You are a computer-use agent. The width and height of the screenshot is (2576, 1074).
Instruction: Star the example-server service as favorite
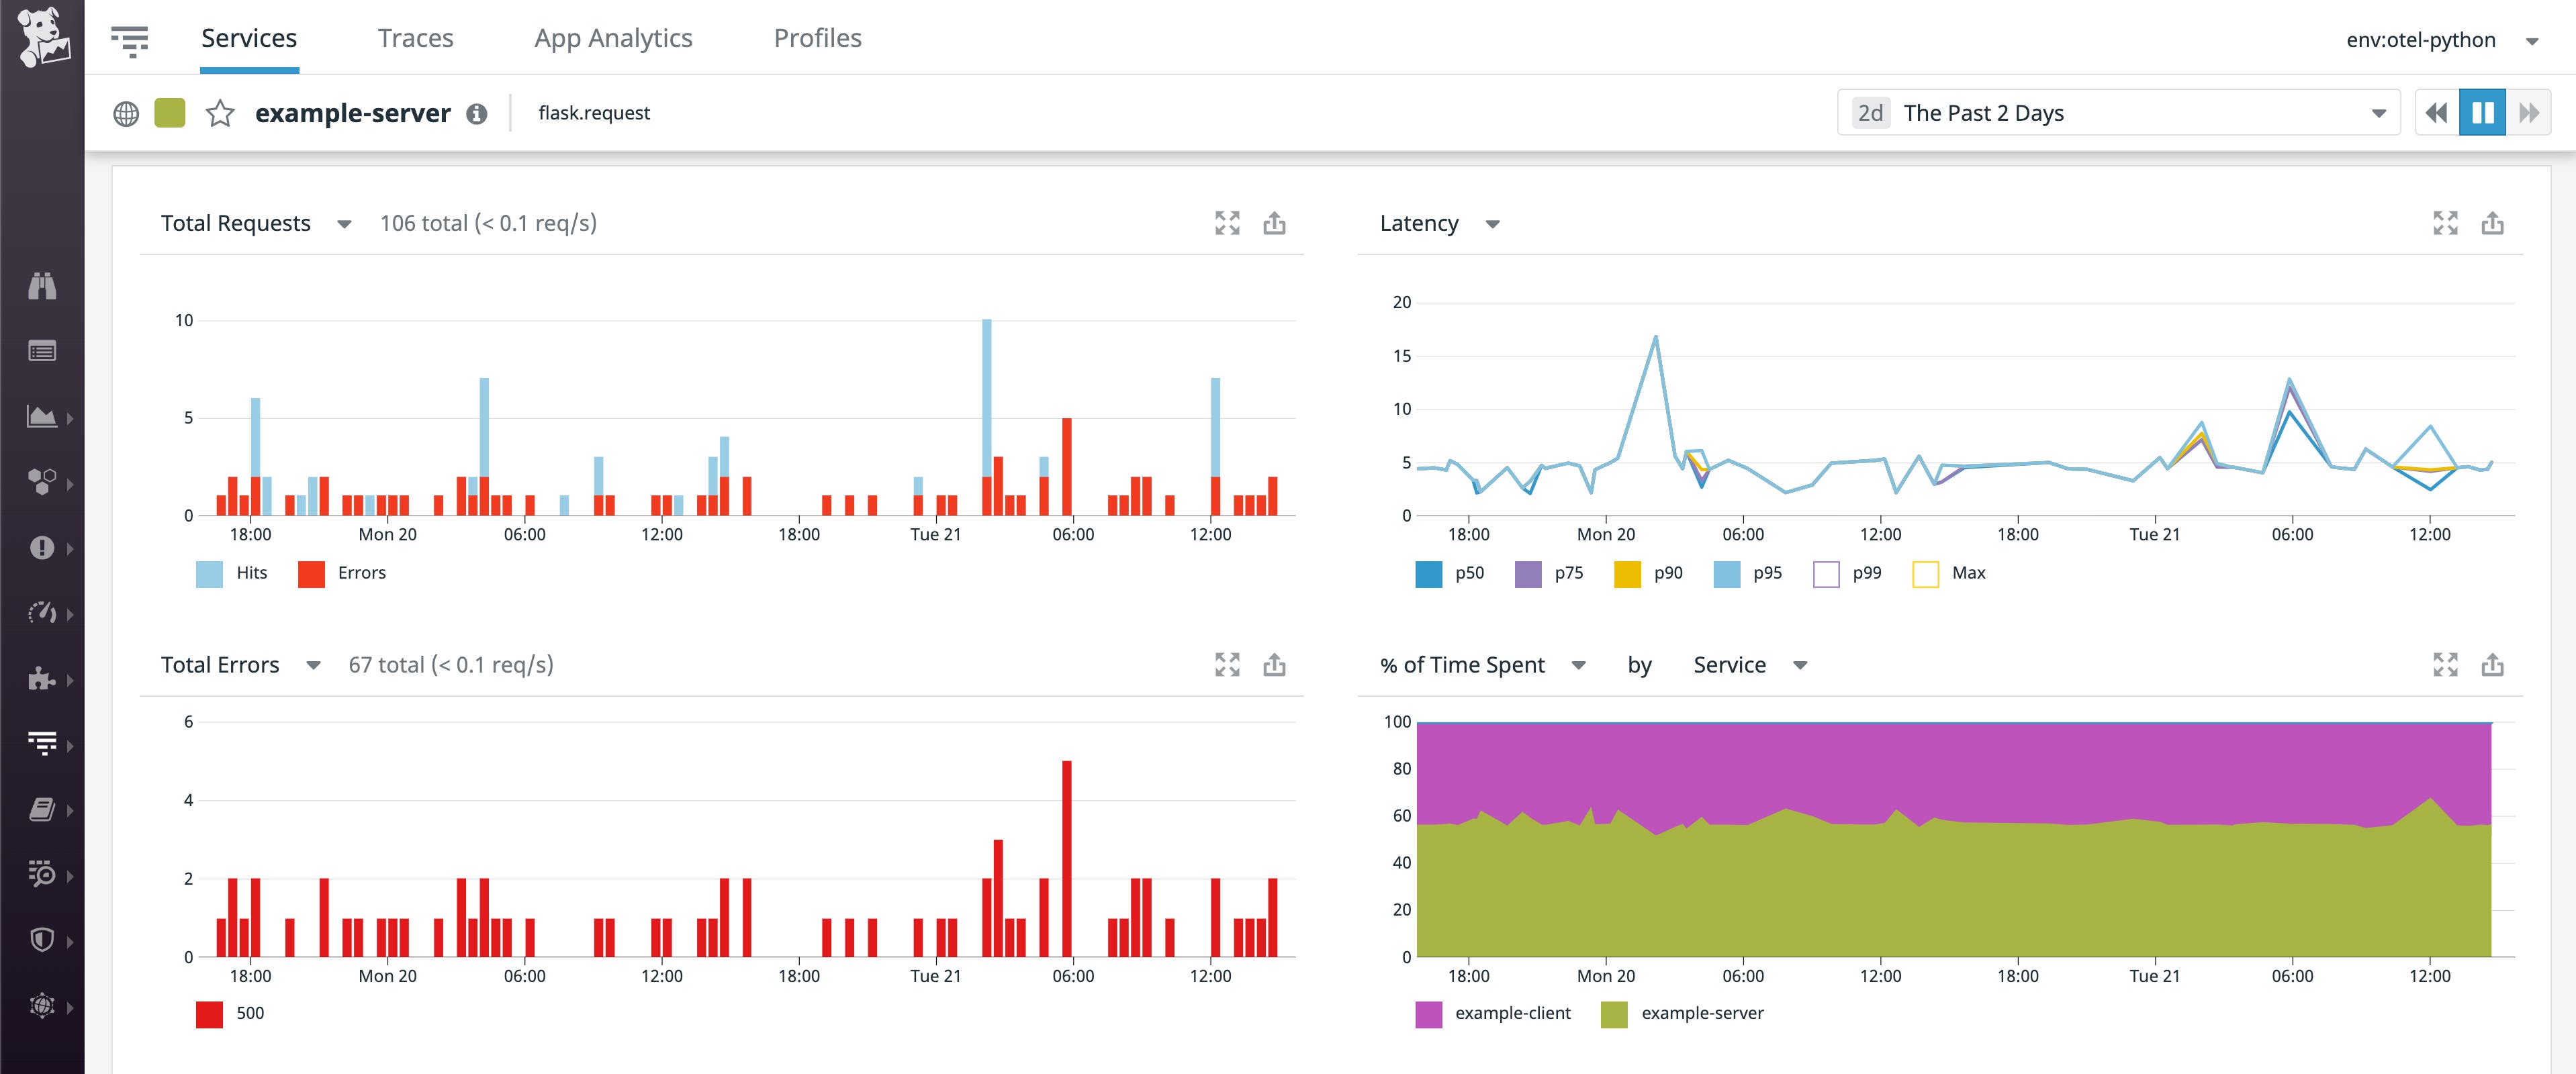point(219,113)
